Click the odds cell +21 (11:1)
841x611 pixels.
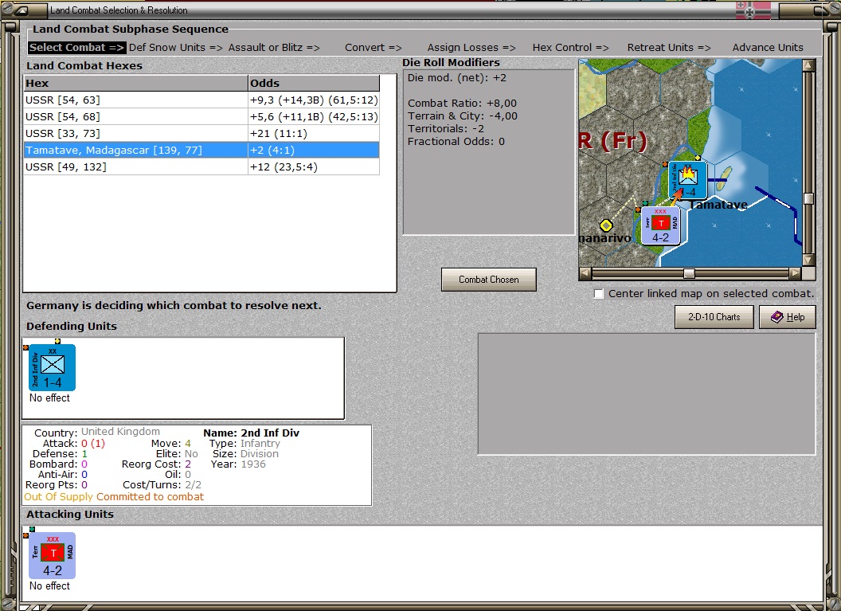(314, 134)
